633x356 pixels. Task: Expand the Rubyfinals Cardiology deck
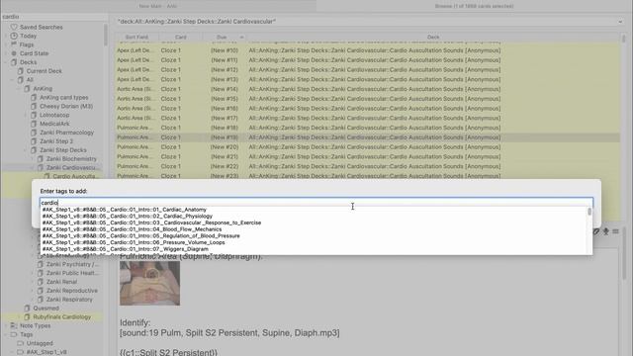(x=20, y=316)
